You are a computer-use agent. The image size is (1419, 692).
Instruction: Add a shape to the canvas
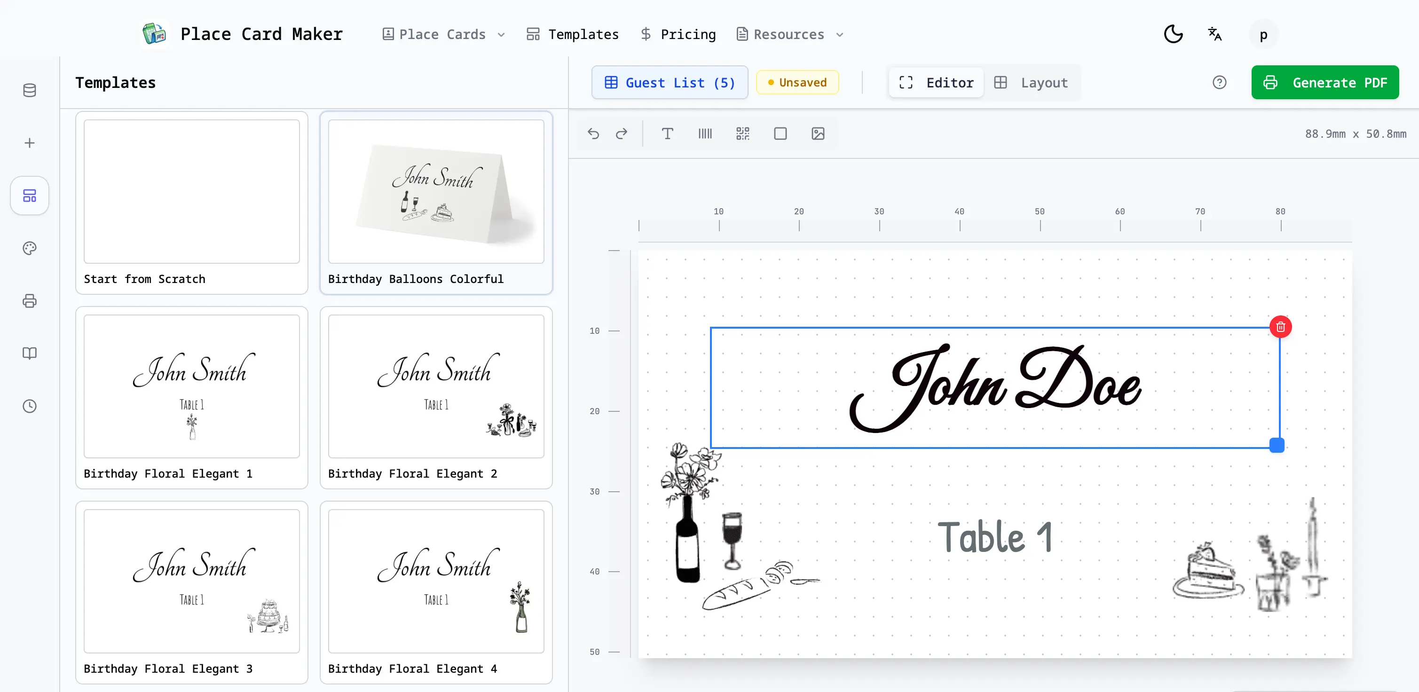pos(780,134)
